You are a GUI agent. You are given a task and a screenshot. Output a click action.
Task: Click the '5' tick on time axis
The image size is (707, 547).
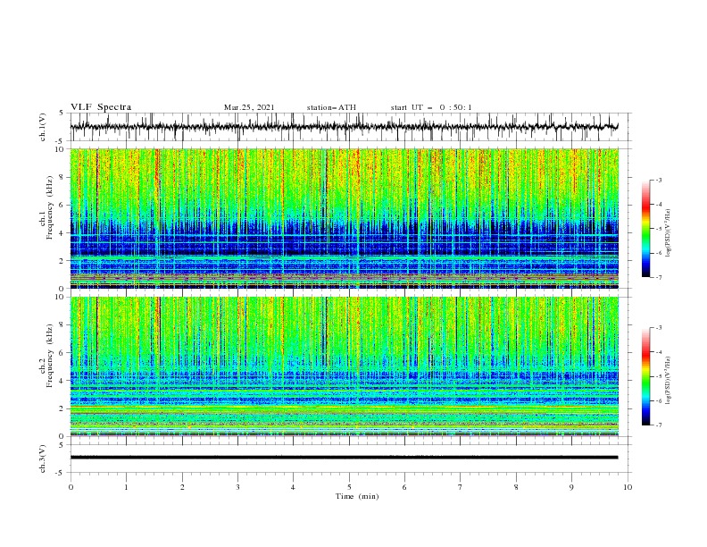click(x=349, y=487)
